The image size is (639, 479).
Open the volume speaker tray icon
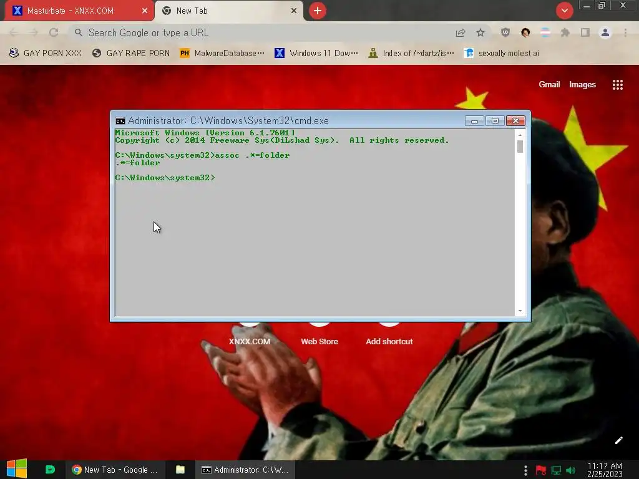pyautogui.click(x=571, y=470)
